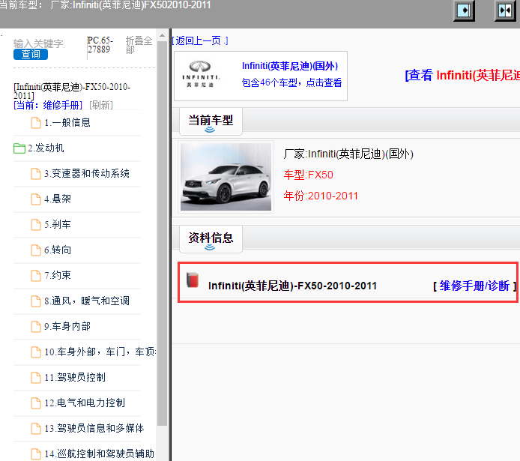Click the PC.65-27889 text
The width and height of the screenshot is (520, 461).
(100, 45)
